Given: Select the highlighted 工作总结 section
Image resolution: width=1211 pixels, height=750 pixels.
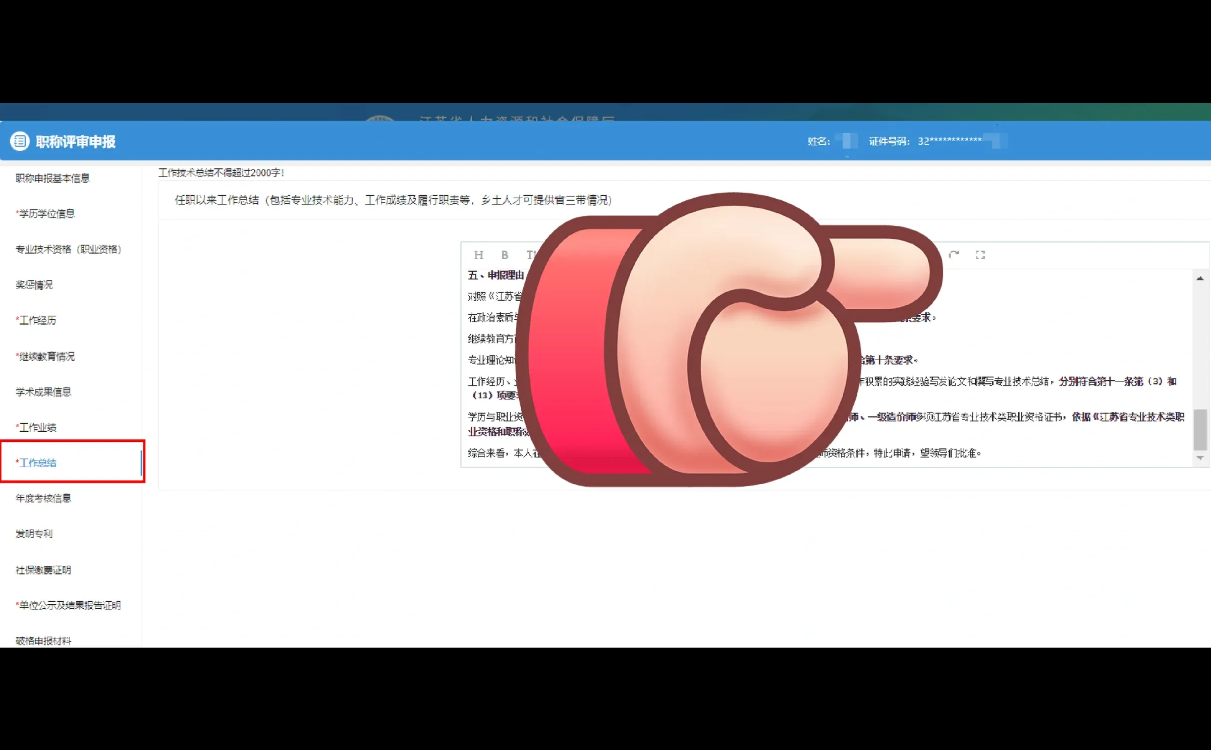Looking at the screenshot, I should click(x=38, y=463).
